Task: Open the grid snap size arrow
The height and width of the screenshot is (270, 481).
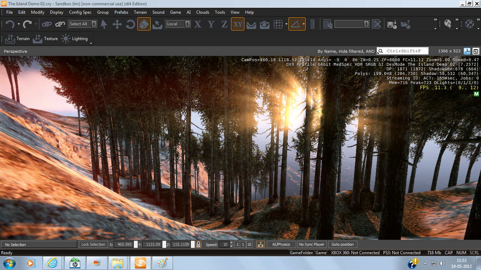Action: pos(286,24)
